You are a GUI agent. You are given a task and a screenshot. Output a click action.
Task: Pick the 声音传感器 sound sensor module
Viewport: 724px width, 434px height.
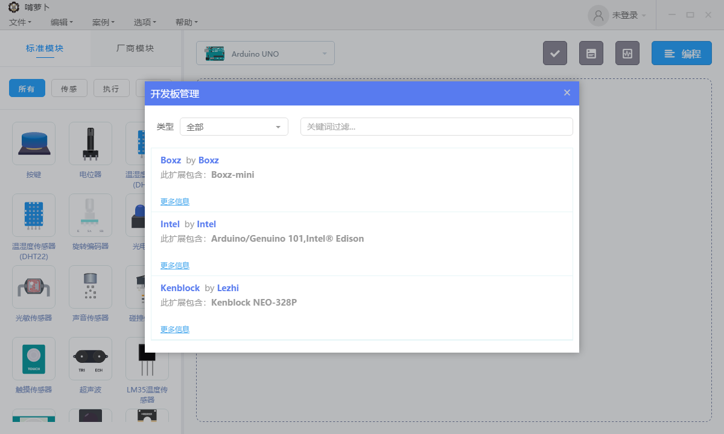point(91,287)
